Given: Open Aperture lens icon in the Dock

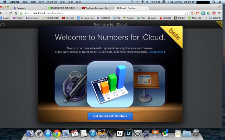Looking at the screenshot, I should click(111, 134).
